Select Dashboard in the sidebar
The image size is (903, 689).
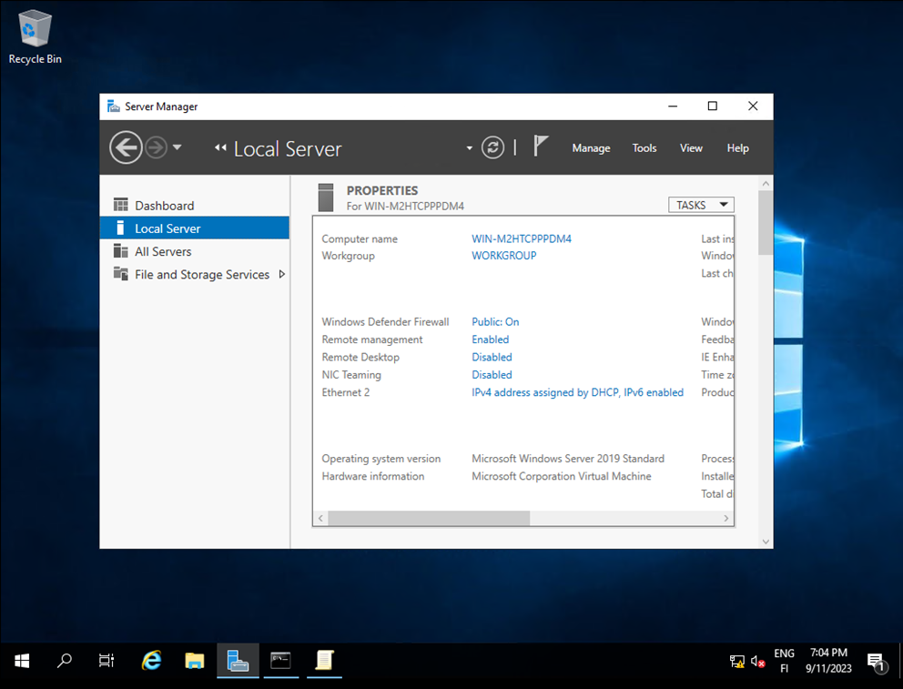164,205
